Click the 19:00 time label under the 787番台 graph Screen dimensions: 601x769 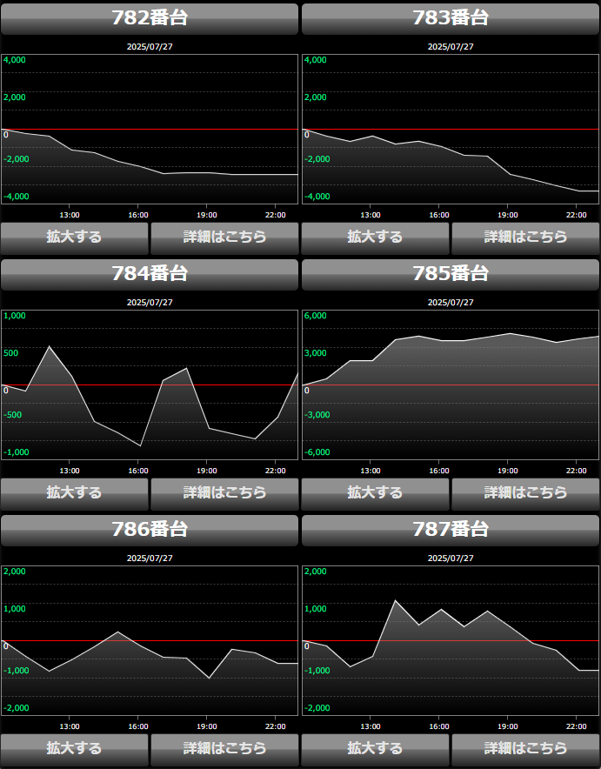pyautogui.click(x=508, y=726)
